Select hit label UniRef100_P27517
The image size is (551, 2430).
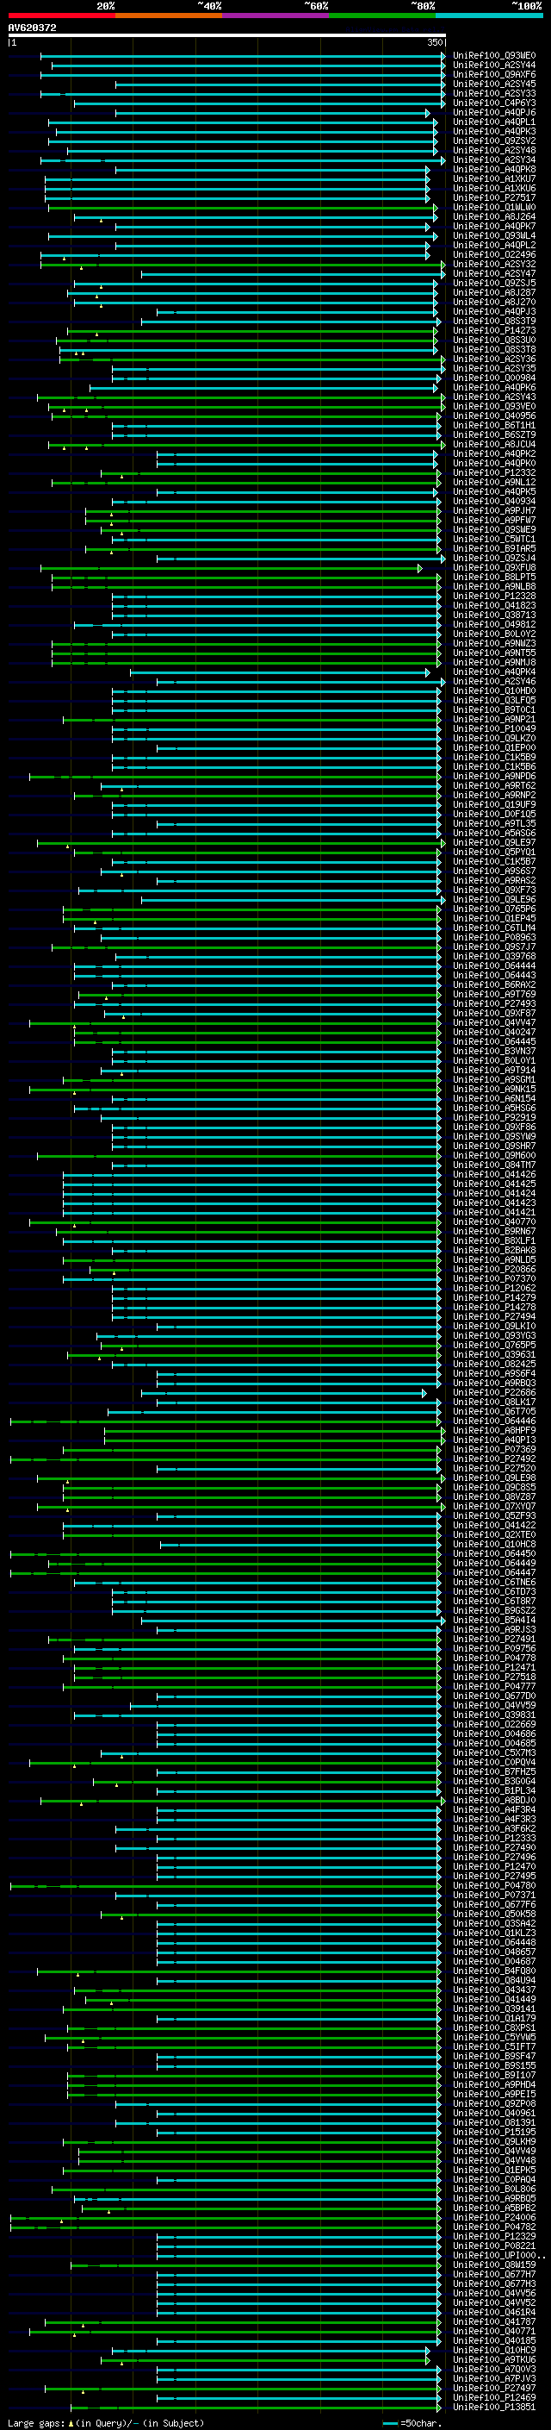494,198
